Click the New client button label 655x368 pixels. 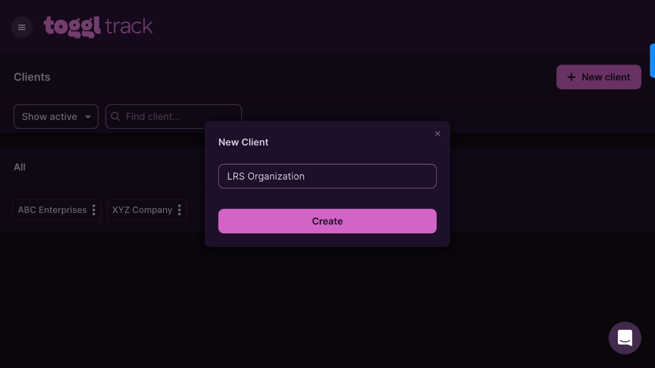pos(606,77)
